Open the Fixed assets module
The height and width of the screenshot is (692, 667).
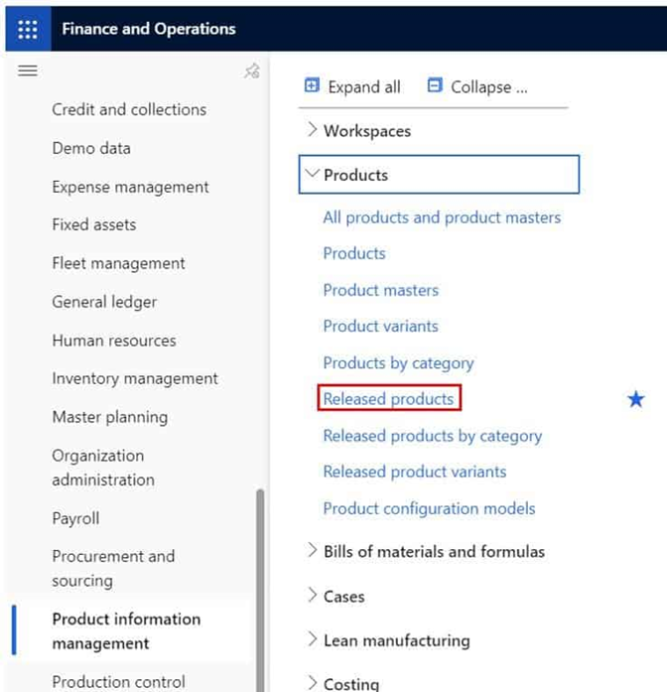coord(94,224)
